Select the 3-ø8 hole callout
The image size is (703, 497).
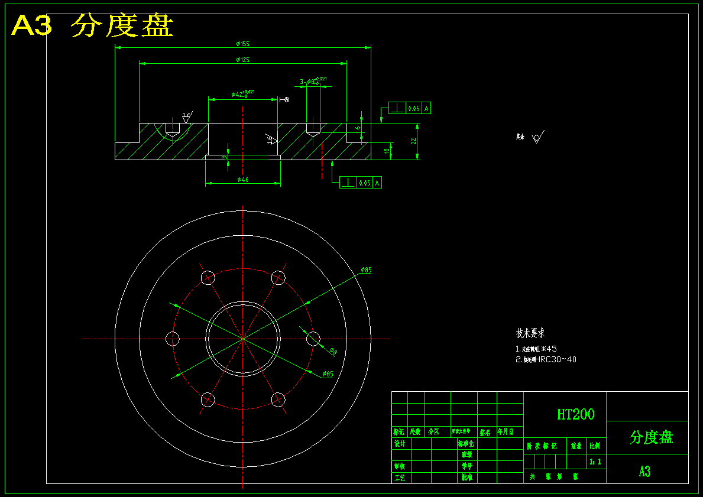tap(313, 81)
